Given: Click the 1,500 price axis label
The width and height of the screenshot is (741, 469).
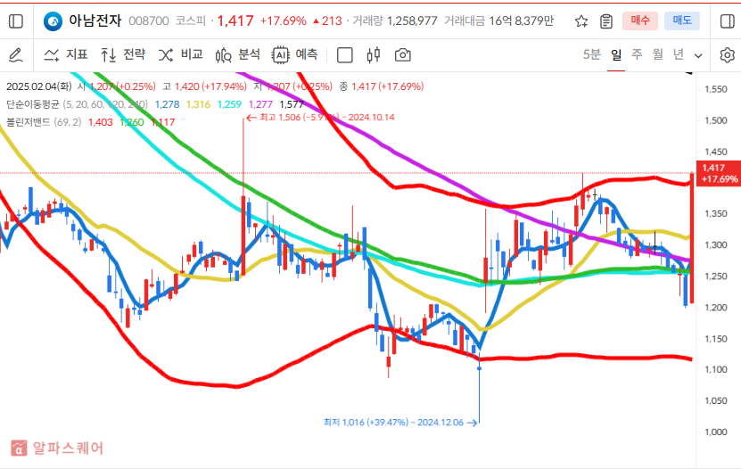Looking at the screenshot, I should tap(715, 120).
